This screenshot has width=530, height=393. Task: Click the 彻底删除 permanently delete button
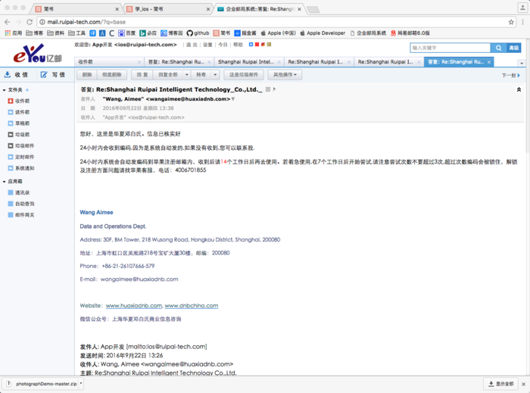tap(112, 75)
